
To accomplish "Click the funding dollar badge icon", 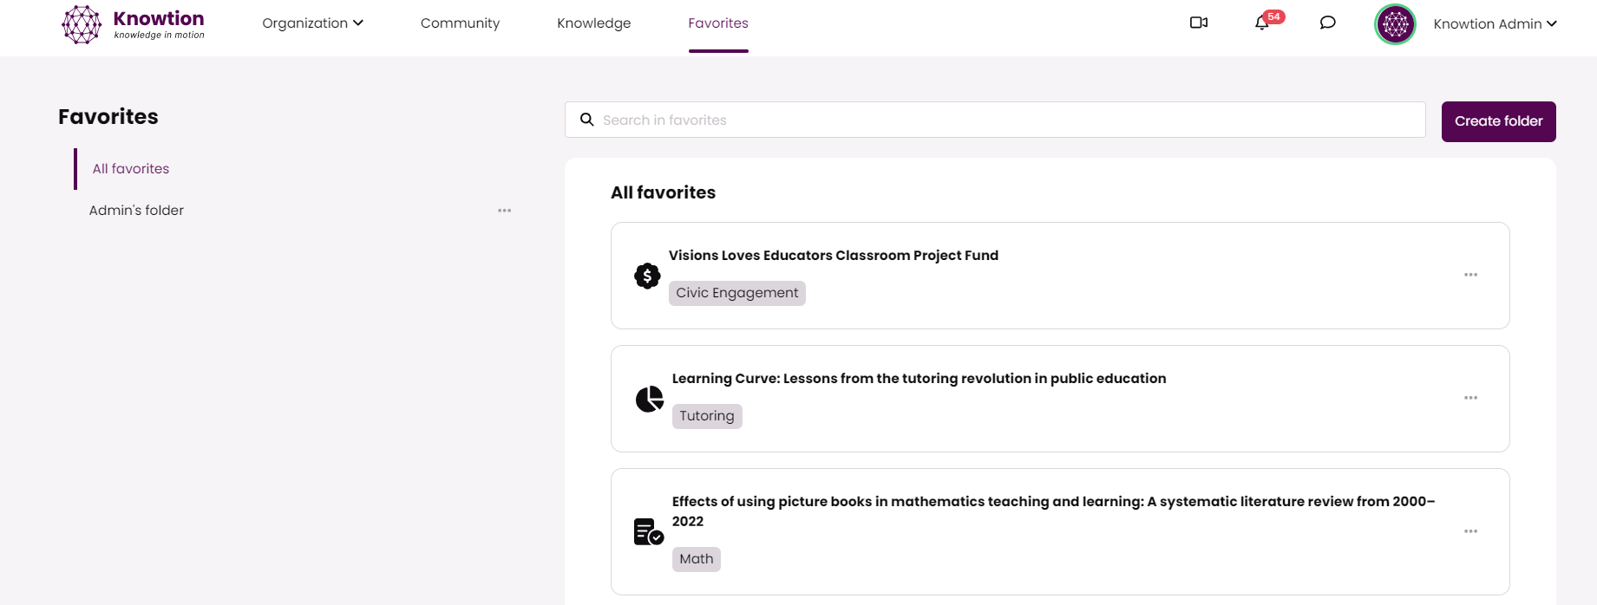I will point(647,276).
